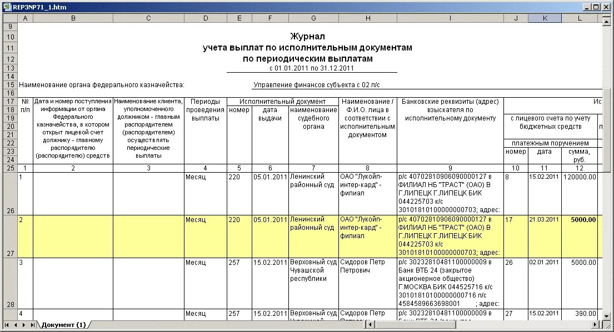
Task: Select row 25 header
Action: tap(10, 168)
